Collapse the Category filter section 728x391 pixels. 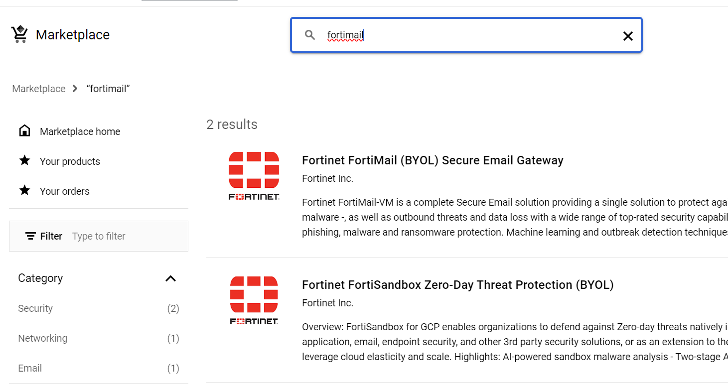click(x=171, y=278)
